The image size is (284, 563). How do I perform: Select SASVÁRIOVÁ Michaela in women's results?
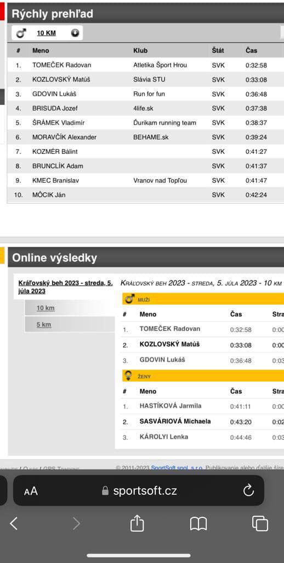175,421
